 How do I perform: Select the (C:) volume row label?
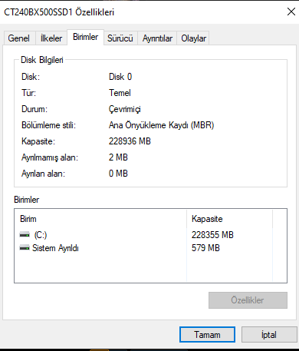click(x=41, y=235)
